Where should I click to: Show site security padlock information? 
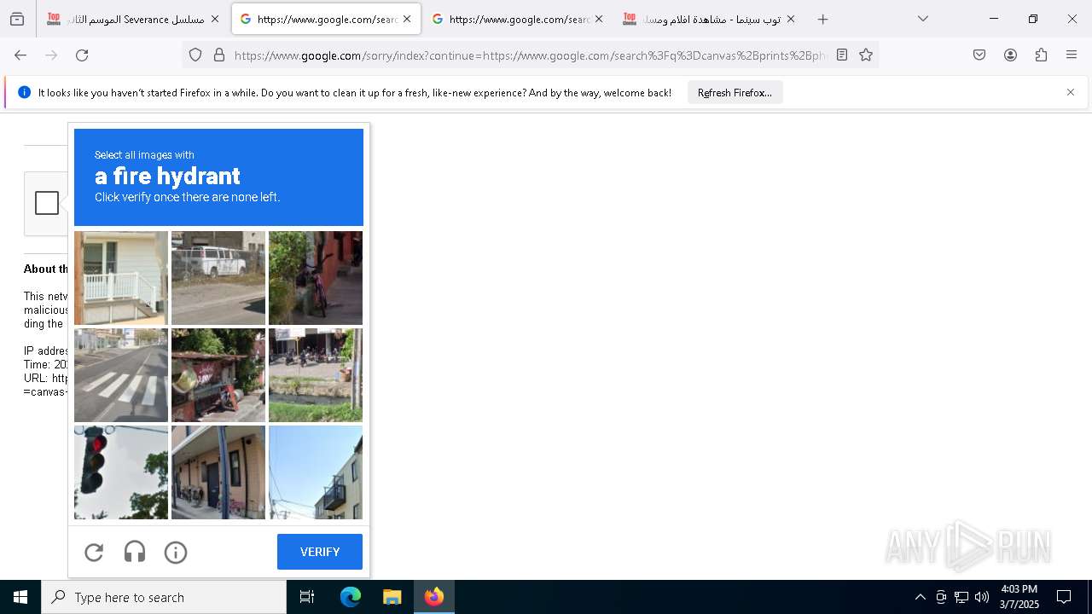tap(219, 55)
